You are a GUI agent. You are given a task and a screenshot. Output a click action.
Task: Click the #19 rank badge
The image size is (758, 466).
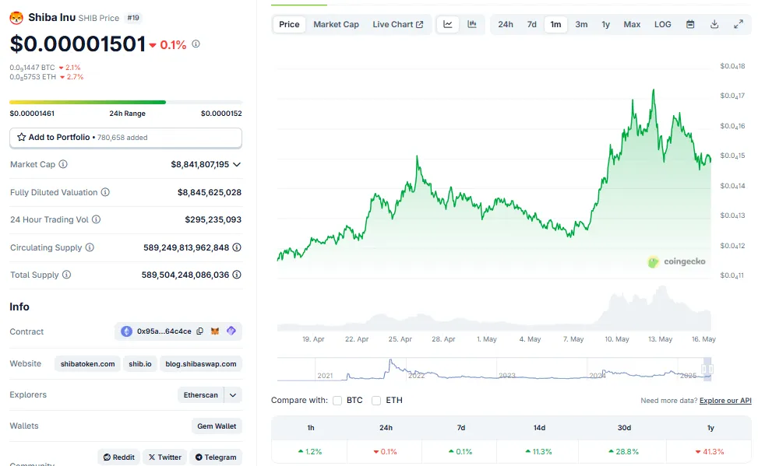[x=133, y=18]
